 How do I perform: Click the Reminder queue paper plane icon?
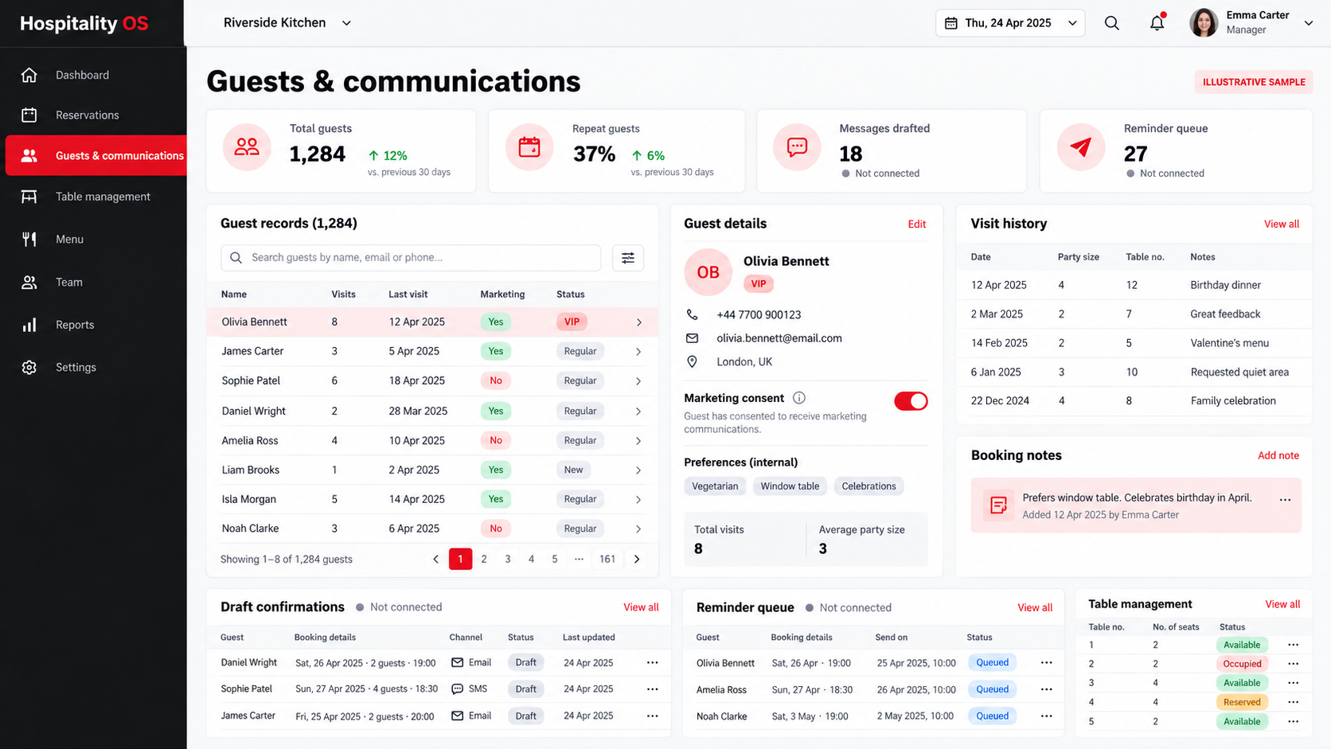point(1080,147)
